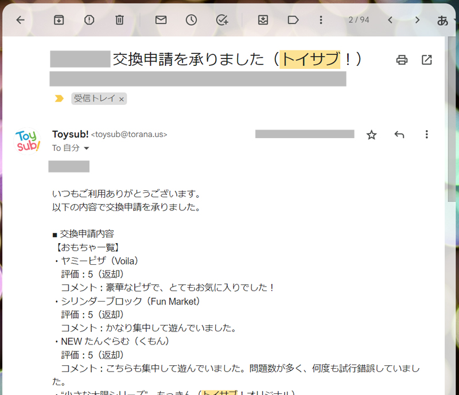This screenshot has width=459, height=395.
Task: Click the toysub@torana.us address
Action: coord(129,135)
